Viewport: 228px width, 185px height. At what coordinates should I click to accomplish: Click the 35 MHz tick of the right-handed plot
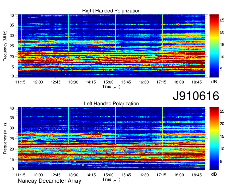coord(12,25)
